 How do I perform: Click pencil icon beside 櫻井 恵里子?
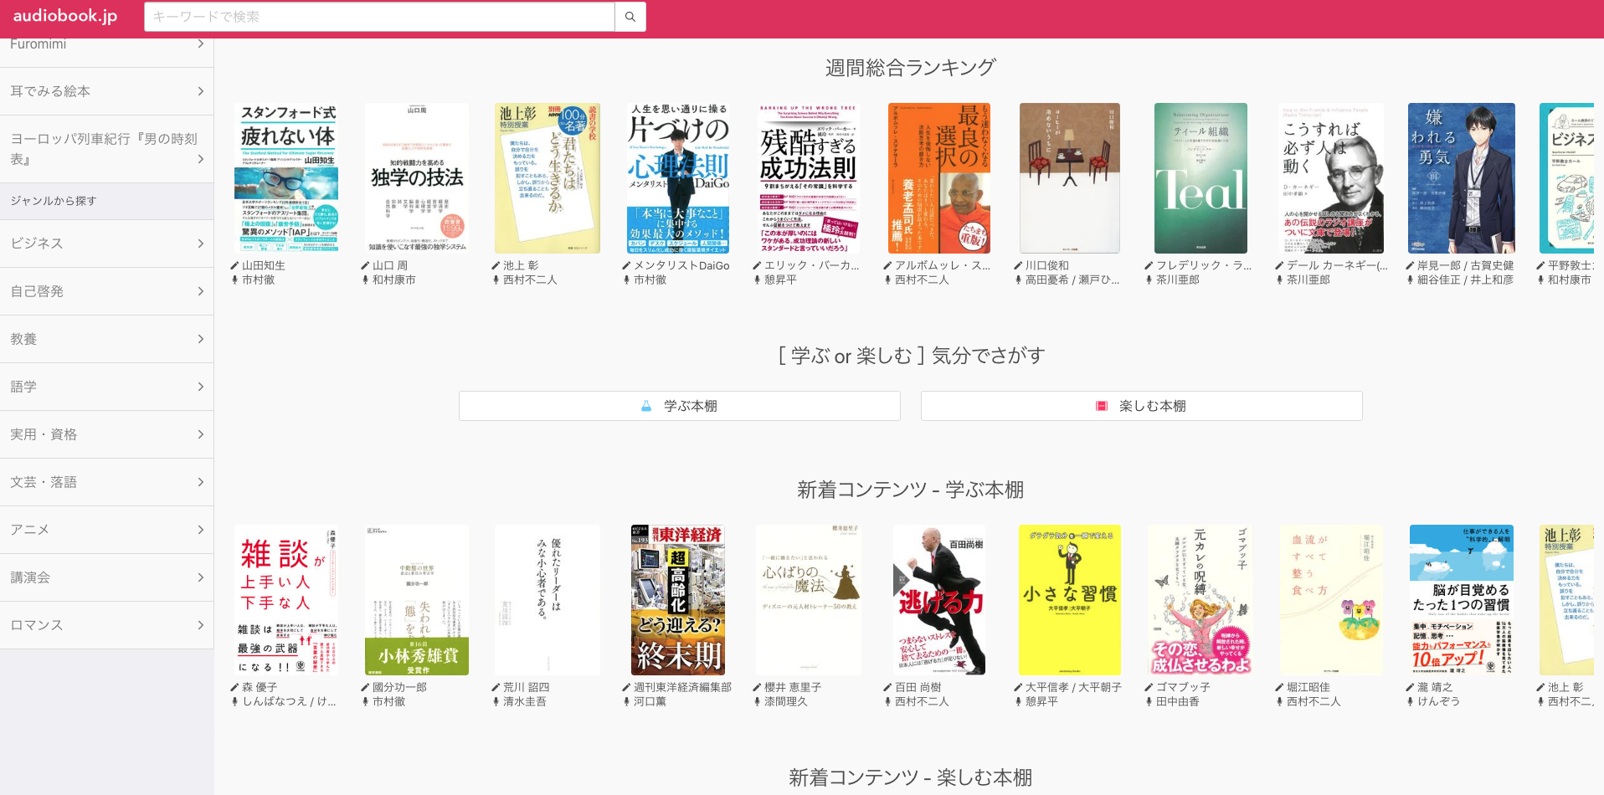[x=757, y=687]
